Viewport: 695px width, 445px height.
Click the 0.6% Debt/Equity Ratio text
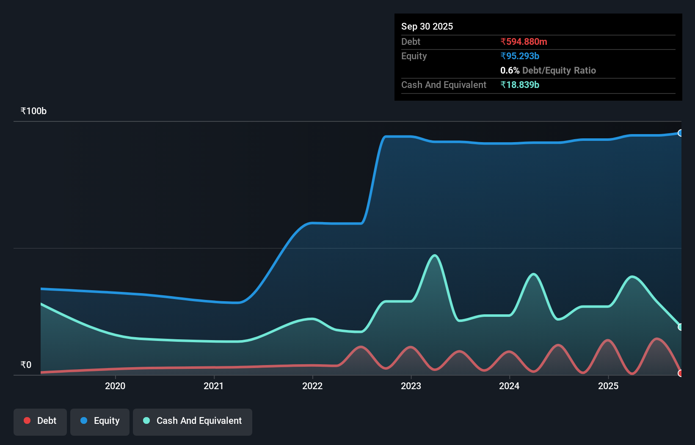pyautogui.click(x=548, y=70)
